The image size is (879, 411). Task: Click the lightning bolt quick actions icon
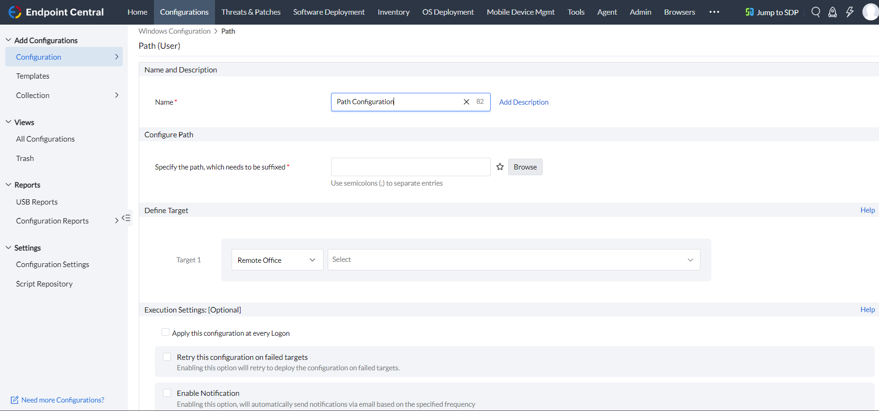(850, 12)
